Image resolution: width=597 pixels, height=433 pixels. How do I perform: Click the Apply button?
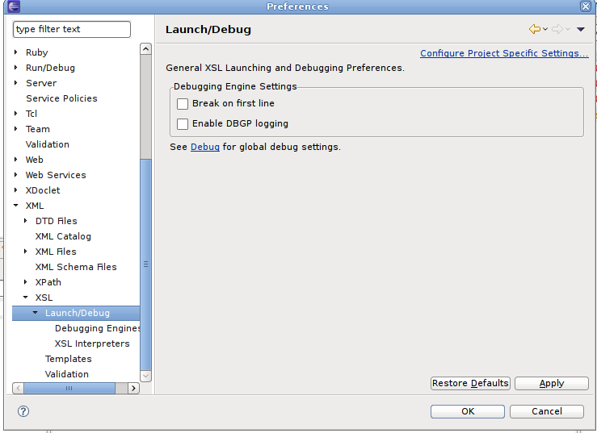(x=551, y=383)
